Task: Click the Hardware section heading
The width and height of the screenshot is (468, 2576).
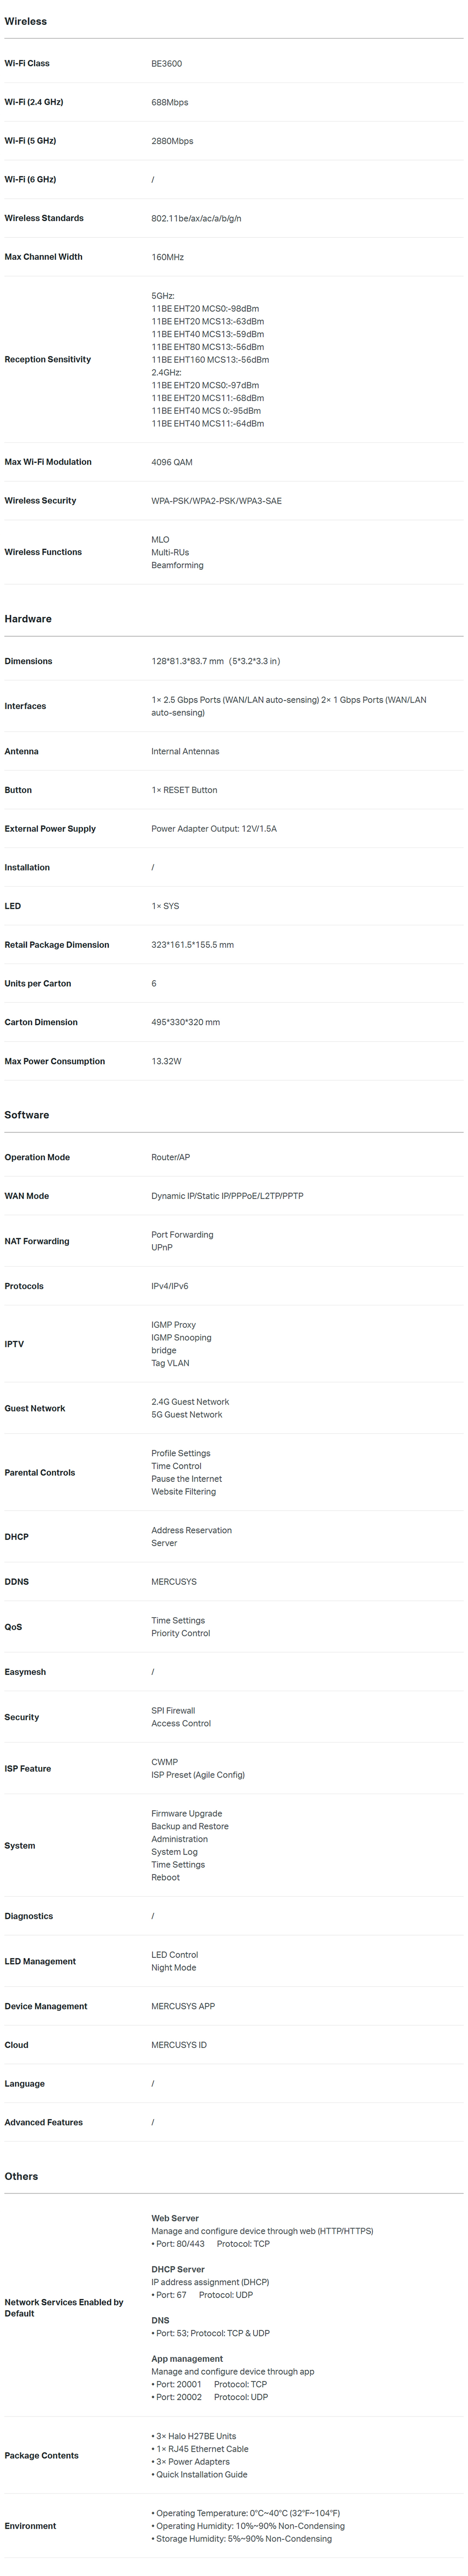Action: [28, 619]
